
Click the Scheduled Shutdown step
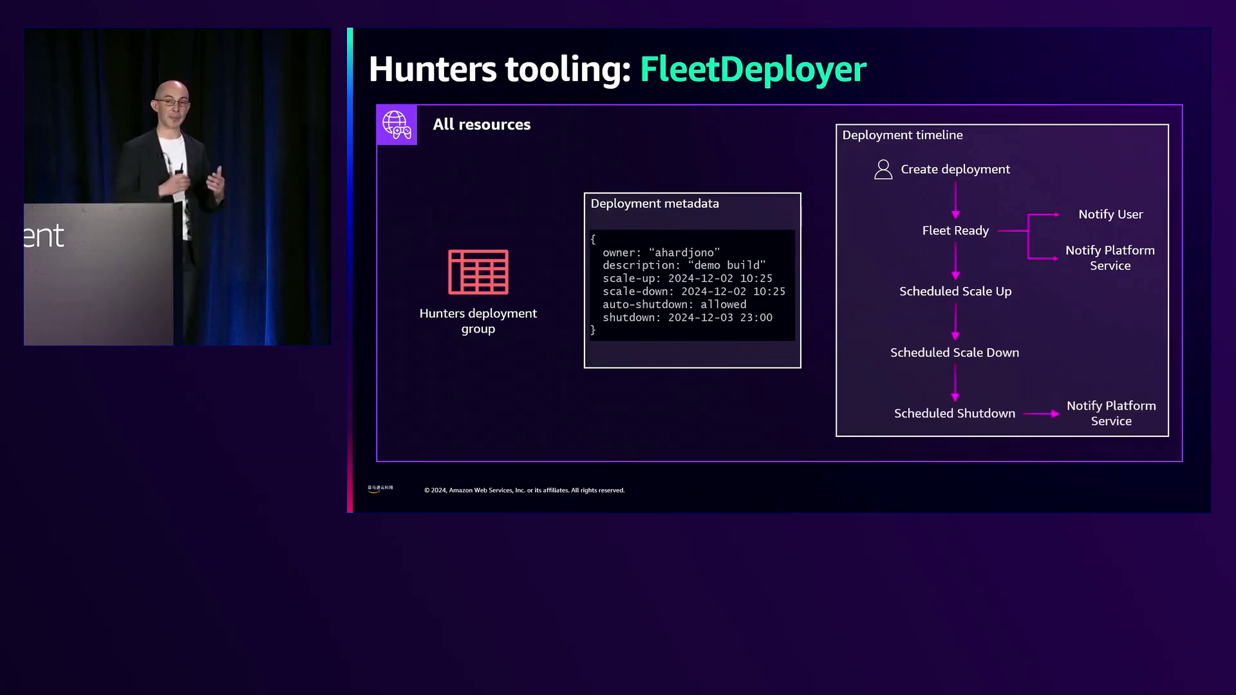[x=955, y=414]
